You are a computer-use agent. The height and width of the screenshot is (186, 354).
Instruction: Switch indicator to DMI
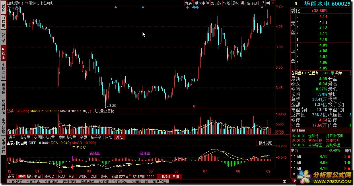coord(94,176)
